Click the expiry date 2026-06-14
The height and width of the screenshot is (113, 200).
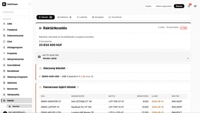[x=157, y=101]
